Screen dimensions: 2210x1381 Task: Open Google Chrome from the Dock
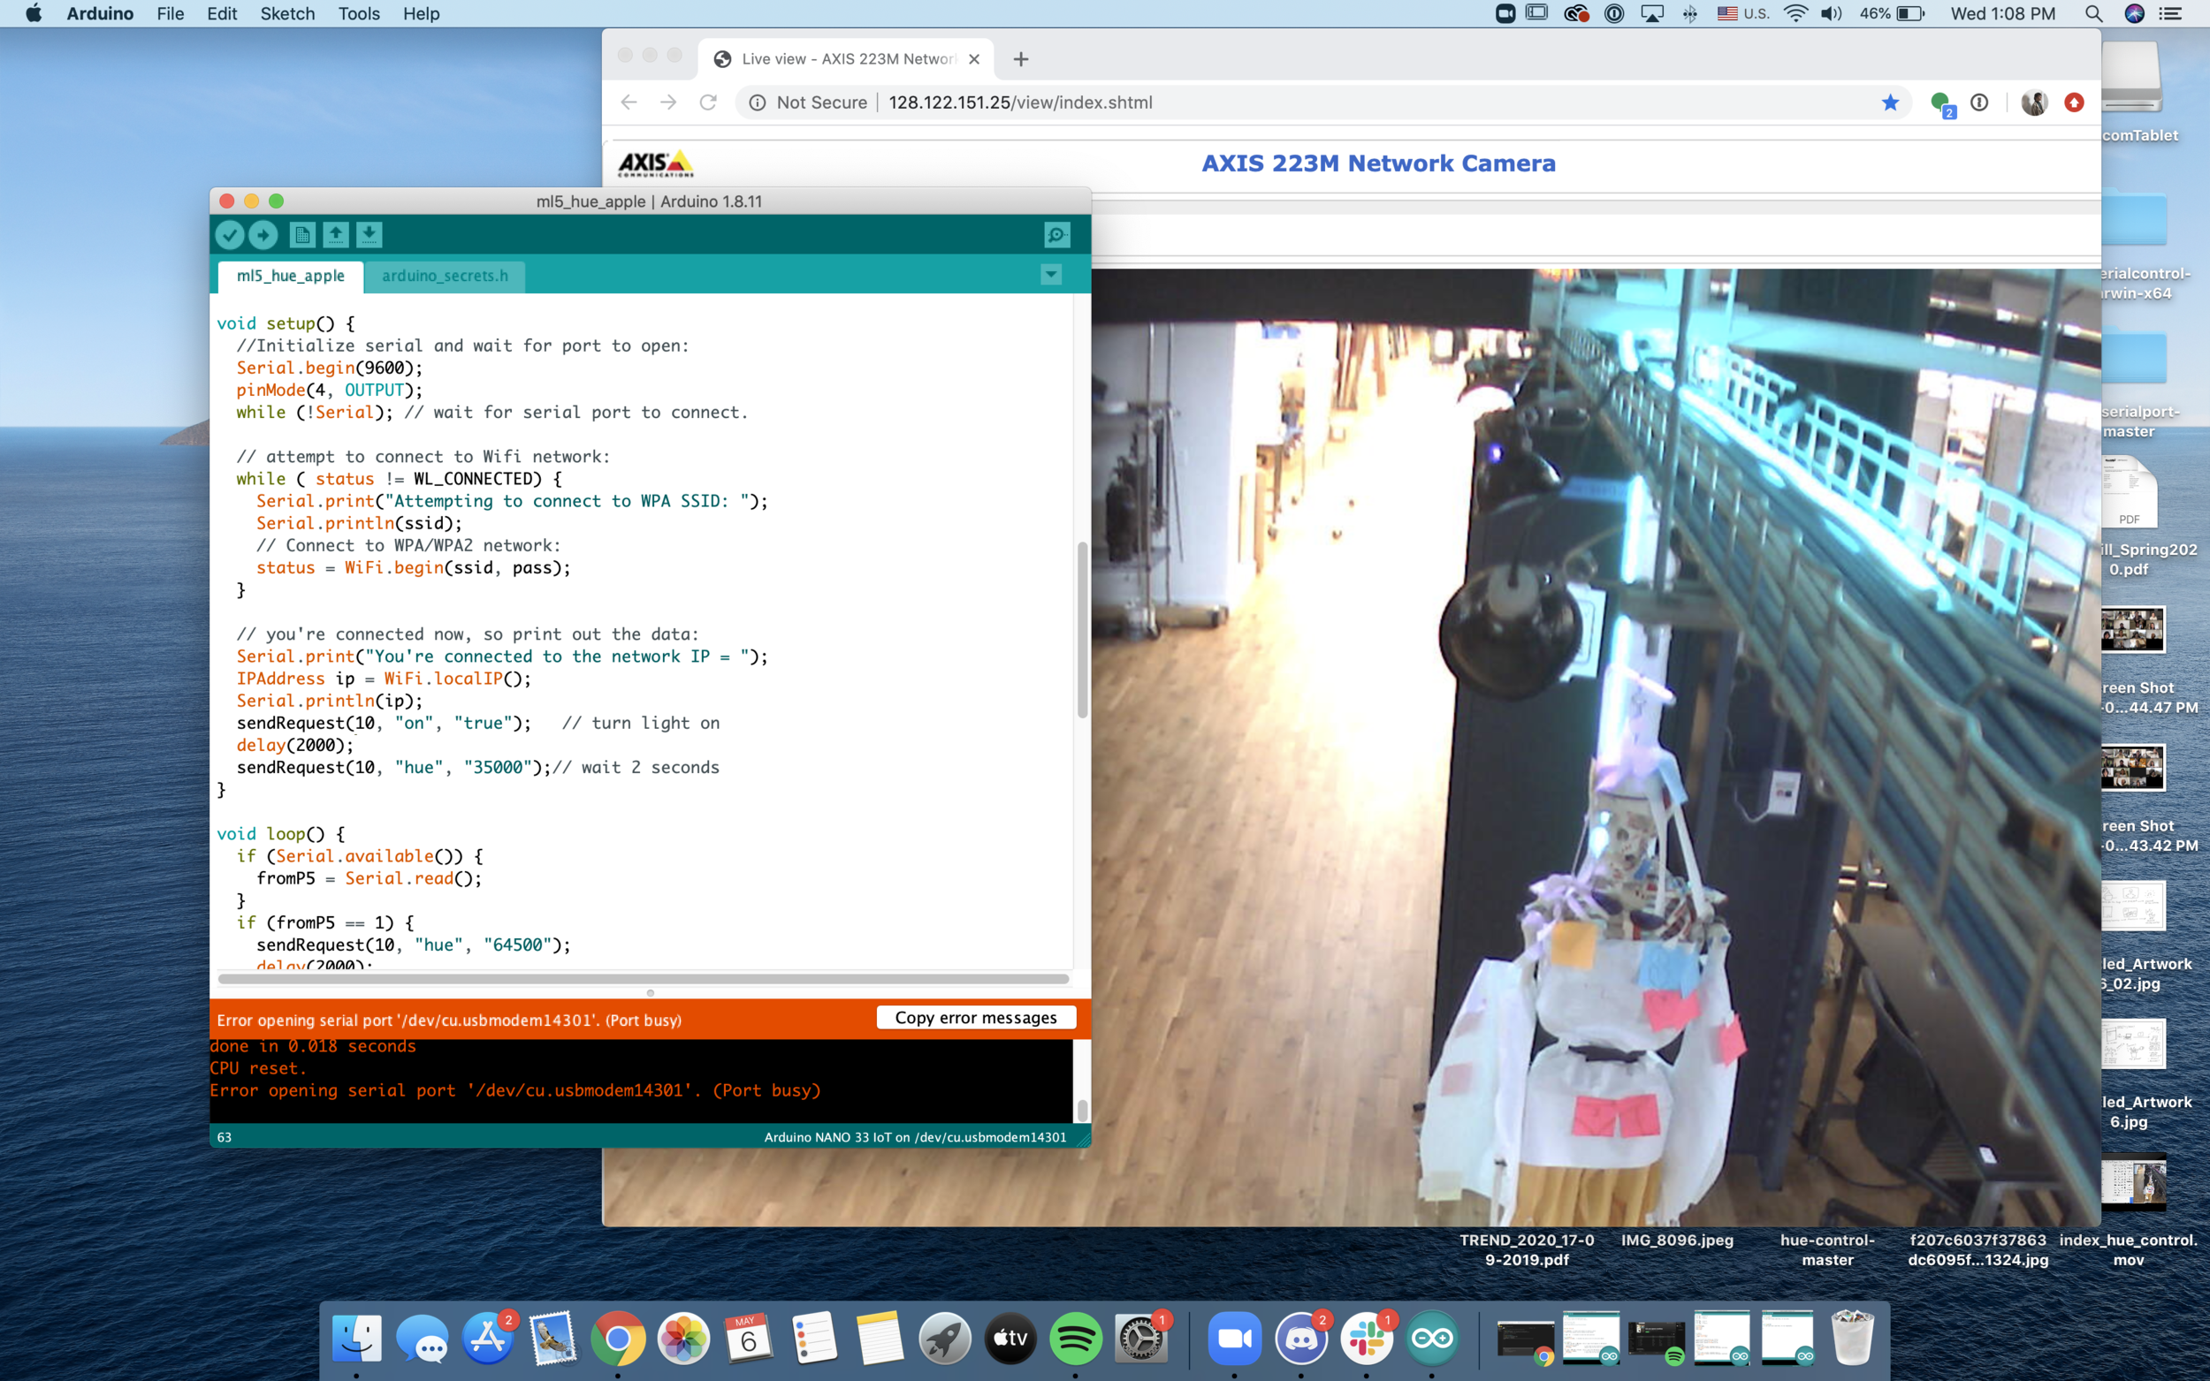coord(618,1338)
